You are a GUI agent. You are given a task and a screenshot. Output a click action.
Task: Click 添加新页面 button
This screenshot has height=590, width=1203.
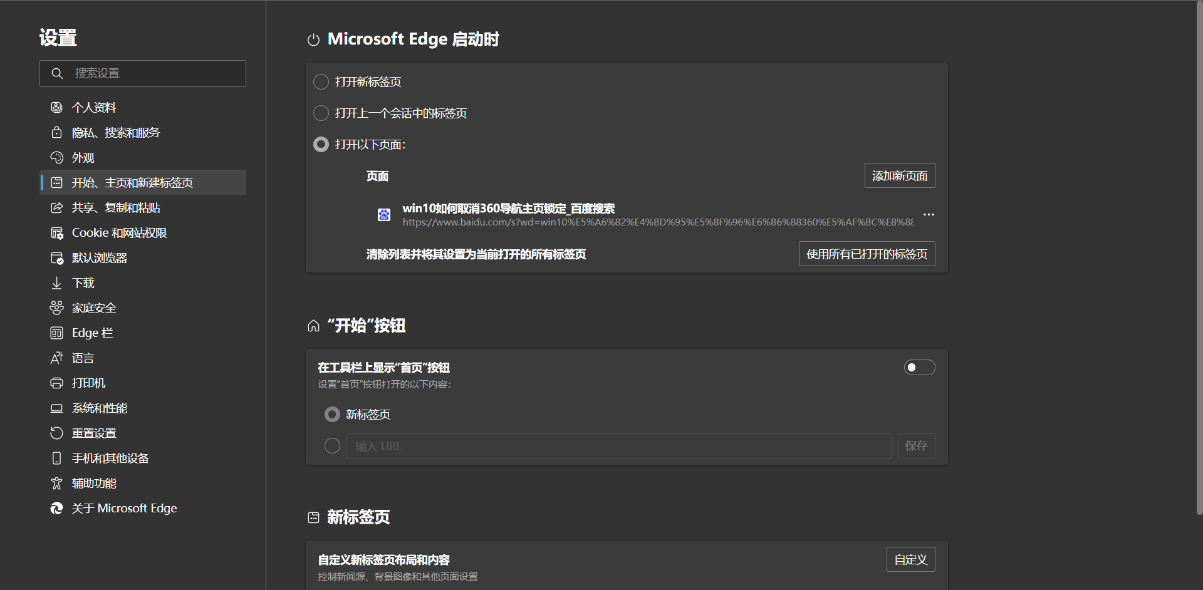(x=900, y=175)
